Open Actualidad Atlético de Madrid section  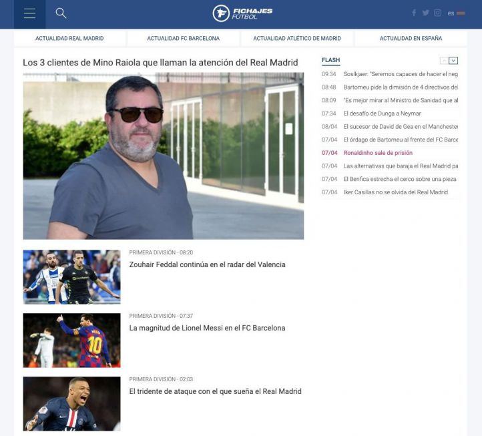pyautogui.click(x=297, y=38)
